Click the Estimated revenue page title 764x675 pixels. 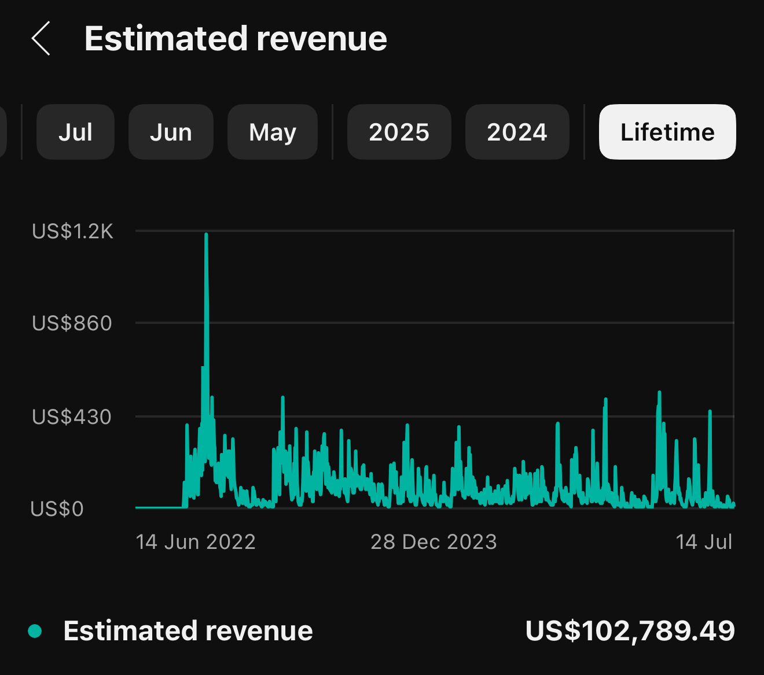coord(236,38)
